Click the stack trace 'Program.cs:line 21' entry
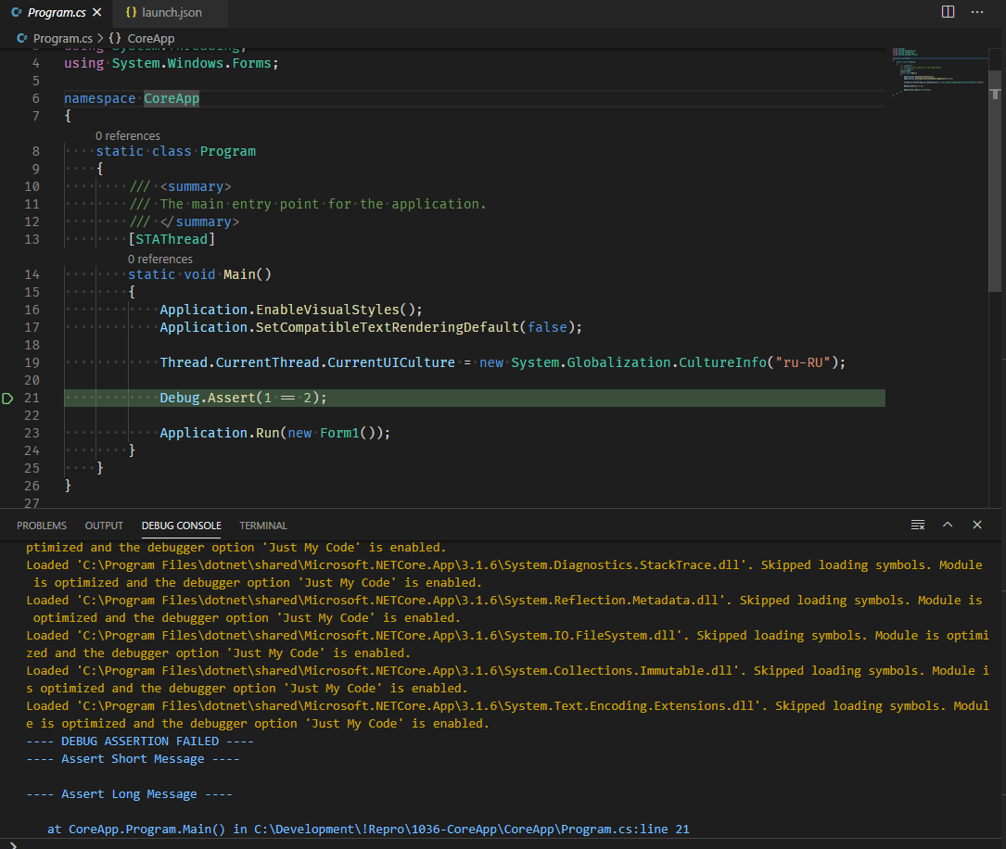This screenshot has width=1006, height=849. [368, 830]
